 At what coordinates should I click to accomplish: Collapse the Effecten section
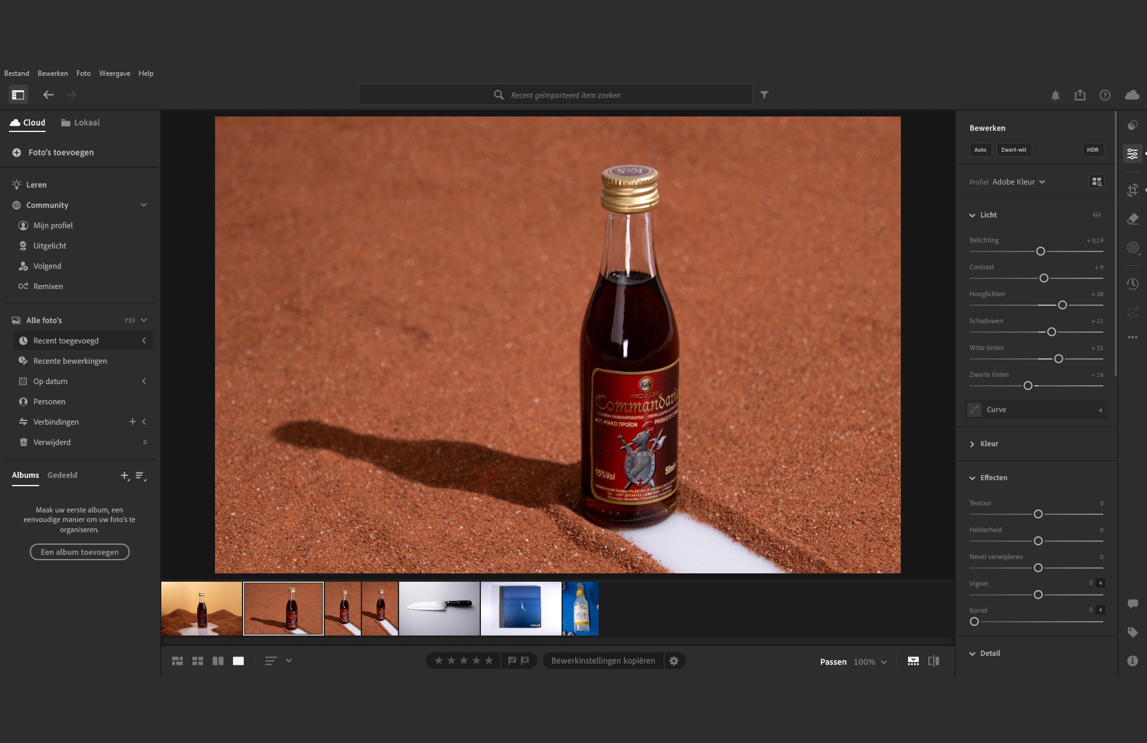[x=972, y=478]
